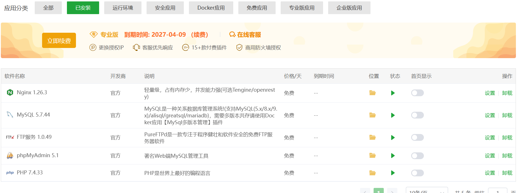521x193 pixels.
Task: Open 设置 for FTP服务 1.0.49
Action: (490, 137)
